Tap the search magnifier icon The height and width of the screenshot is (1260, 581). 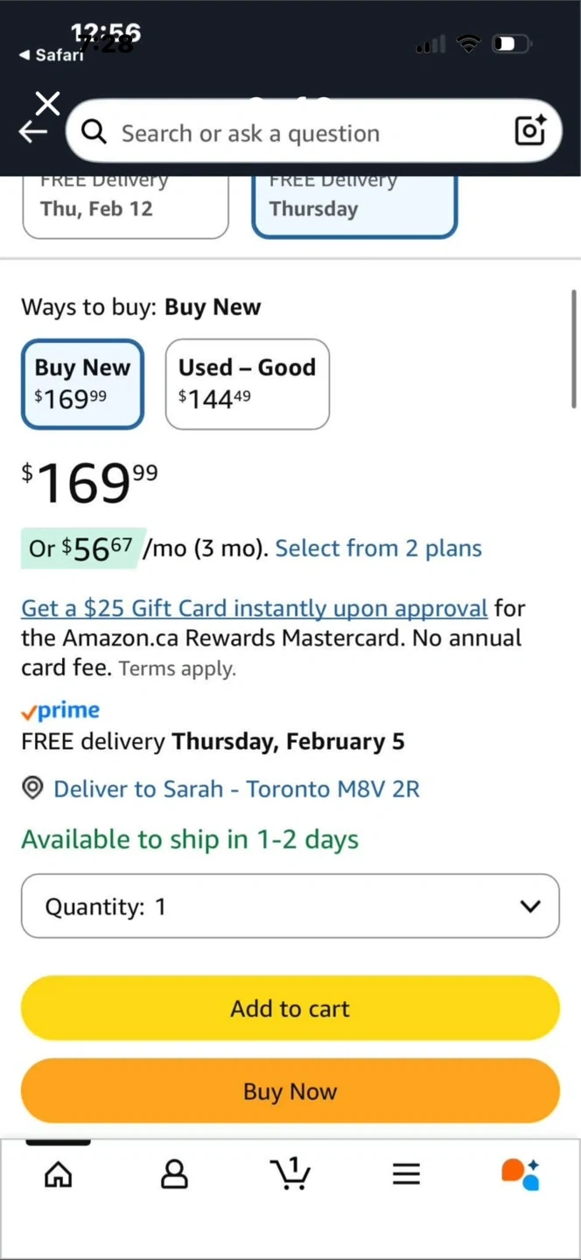[94, 132]
